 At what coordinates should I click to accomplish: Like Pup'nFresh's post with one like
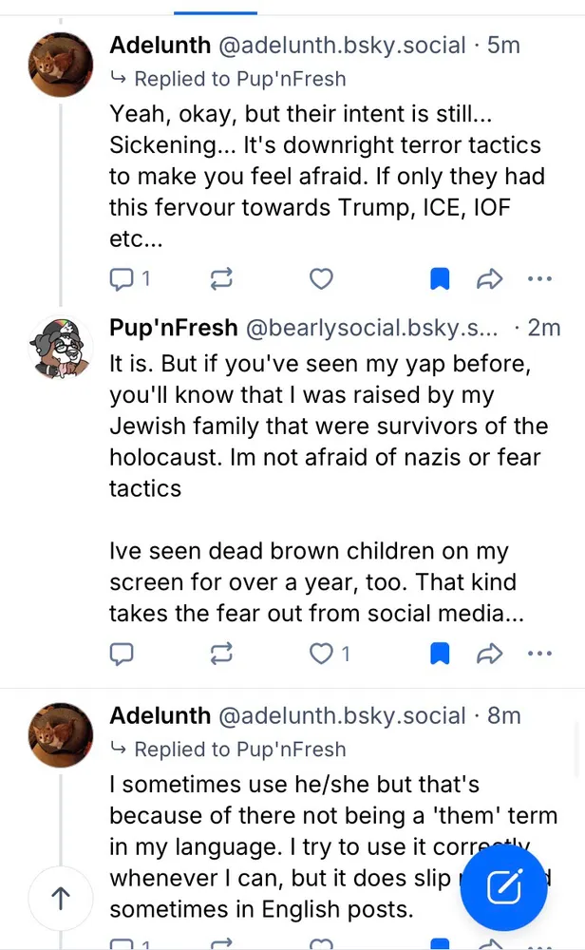[324, 654]
